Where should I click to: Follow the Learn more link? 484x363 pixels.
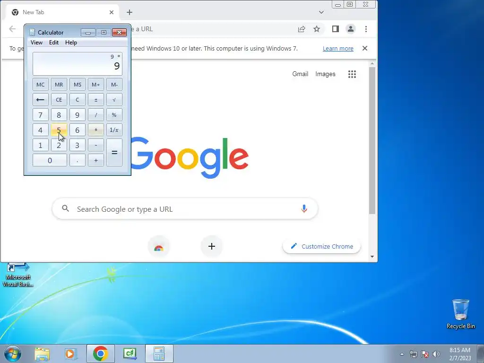click(x=338, y=49)
